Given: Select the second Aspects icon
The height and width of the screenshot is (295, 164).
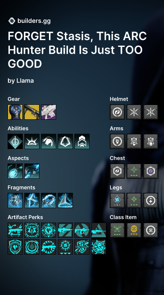Looking at the screenshot, I should click(32, 171).
